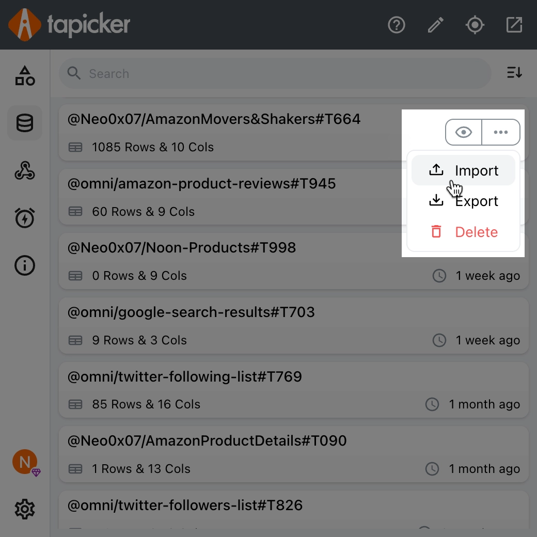Click the info circle sidebar icon
Viewport: 537px width, 537px height.
click(25, 265)
